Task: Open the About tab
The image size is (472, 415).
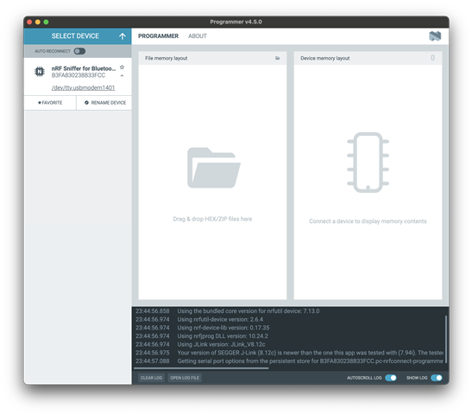Action: [198, 36]
